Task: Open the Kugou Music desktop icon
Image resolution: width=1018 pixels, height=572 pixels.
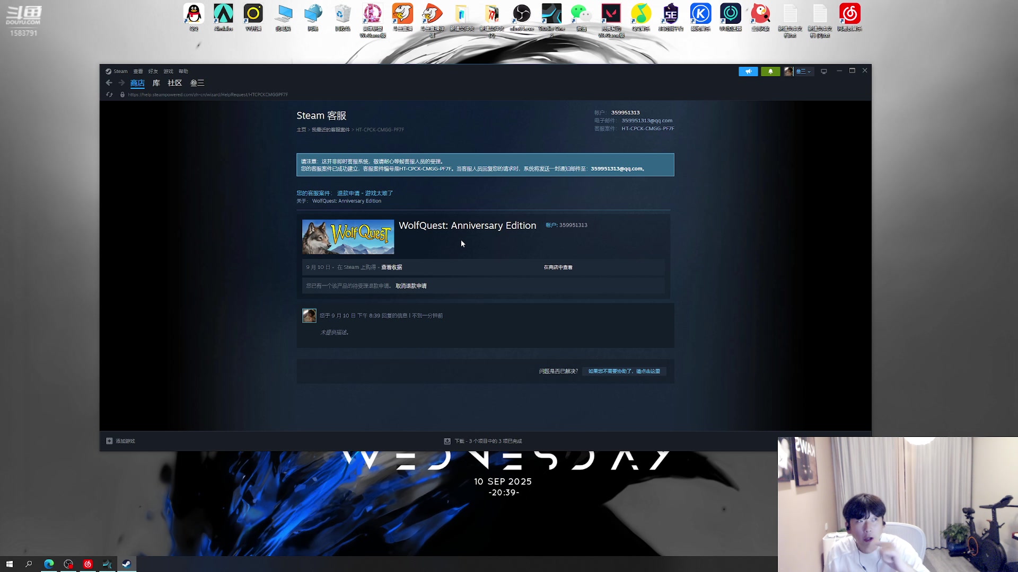Action: pos(700,17)
